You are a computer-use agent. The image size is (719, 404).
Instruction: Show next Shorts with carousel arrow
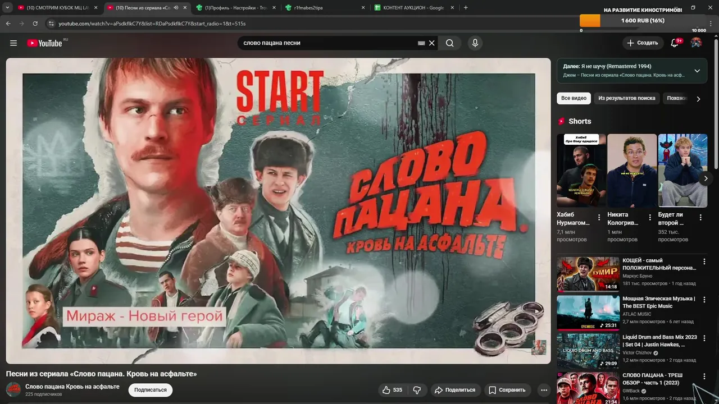706,178
